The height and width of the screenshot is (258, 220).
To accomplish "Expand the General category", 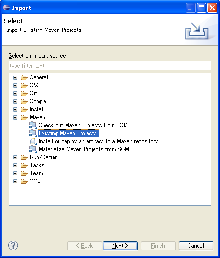I will tap(15, 77).
